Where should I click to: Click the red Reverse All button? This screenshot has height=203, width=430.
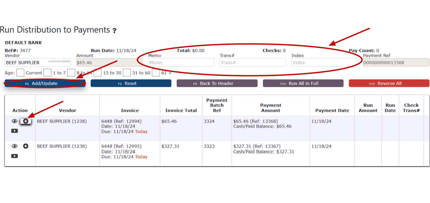389,83
